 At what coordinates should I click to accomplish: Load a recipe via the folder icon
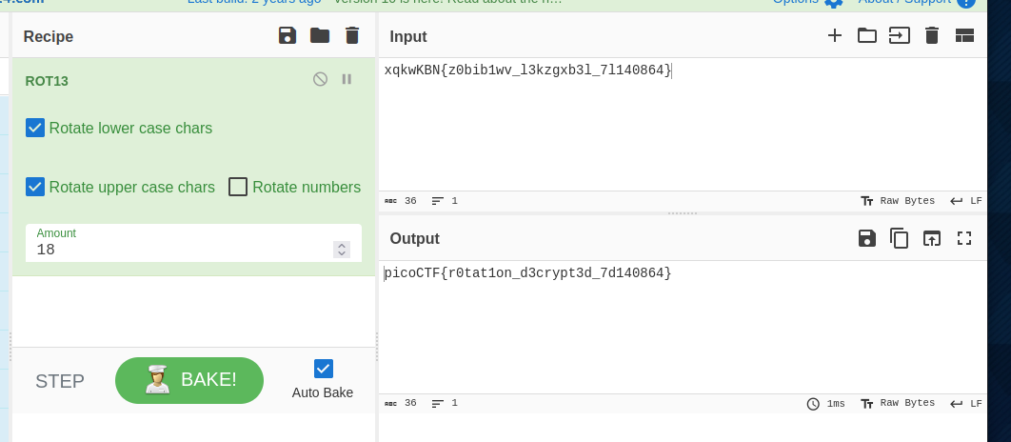pyautogui.click(x=320, y=36)
